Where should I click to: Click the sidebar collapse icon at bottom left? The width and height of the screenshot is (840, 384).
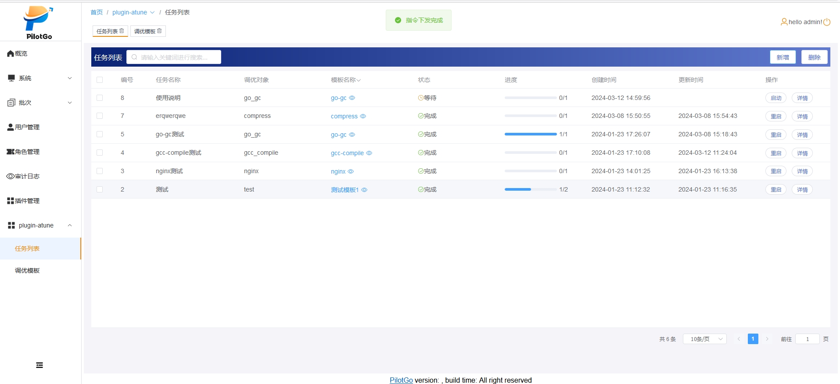click(39, 365)
